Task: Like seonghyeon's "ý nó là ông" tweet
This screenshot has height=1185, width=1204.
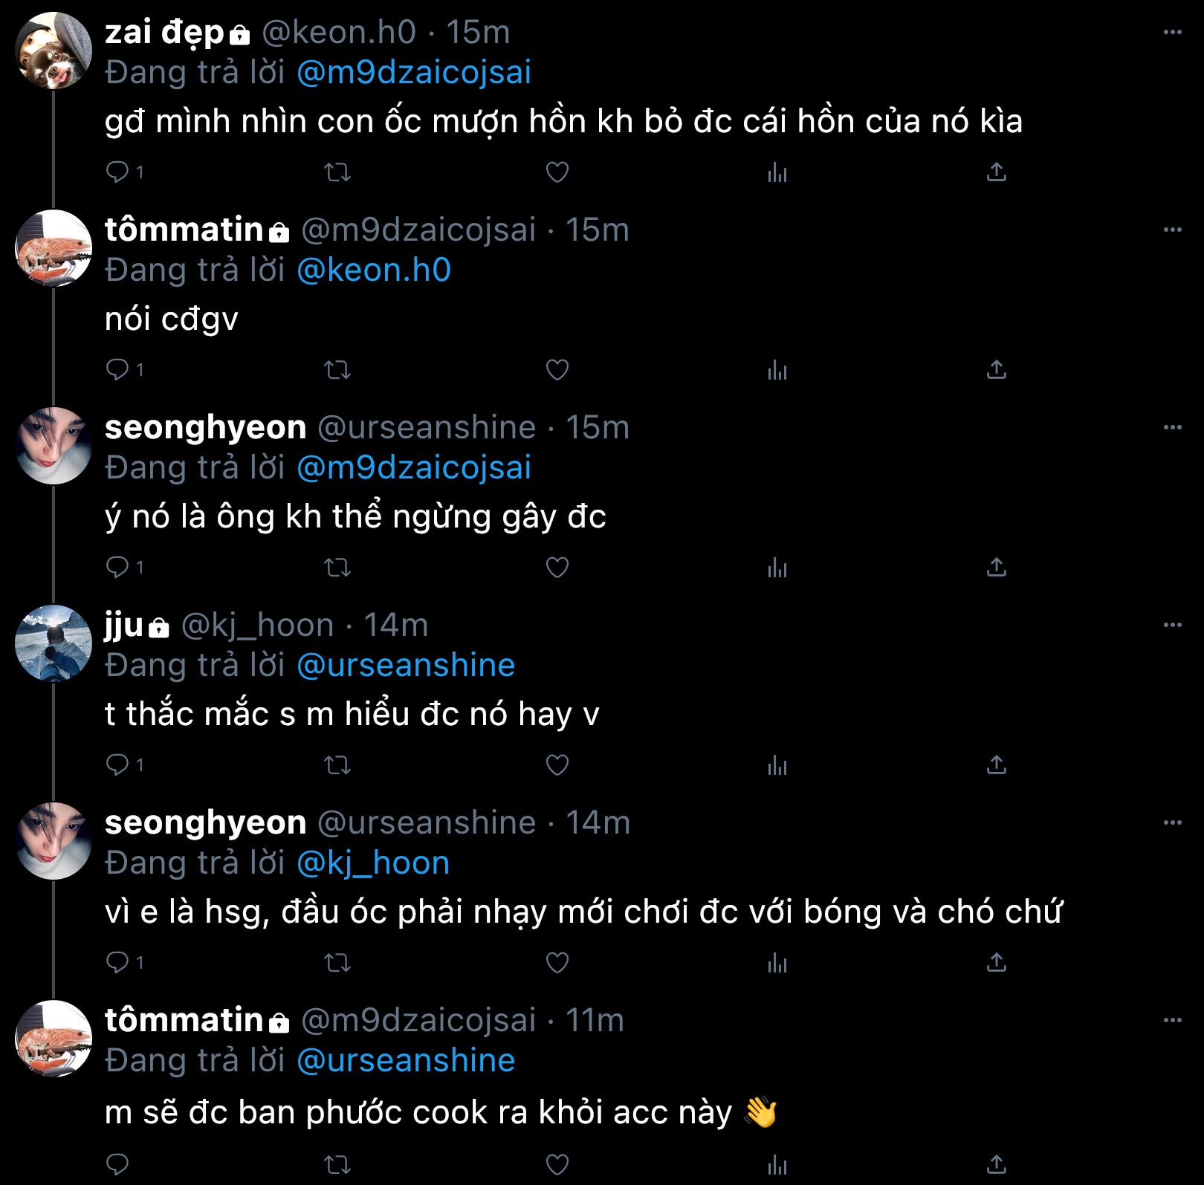Action: (557, 568)
